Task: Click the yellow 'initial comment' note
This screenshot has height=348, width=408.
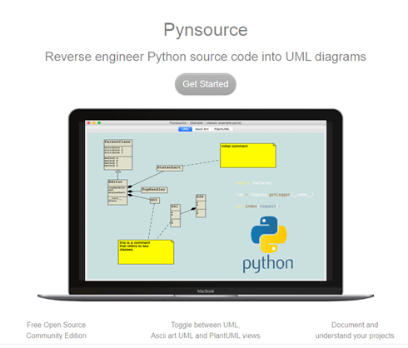Action: 248,156
